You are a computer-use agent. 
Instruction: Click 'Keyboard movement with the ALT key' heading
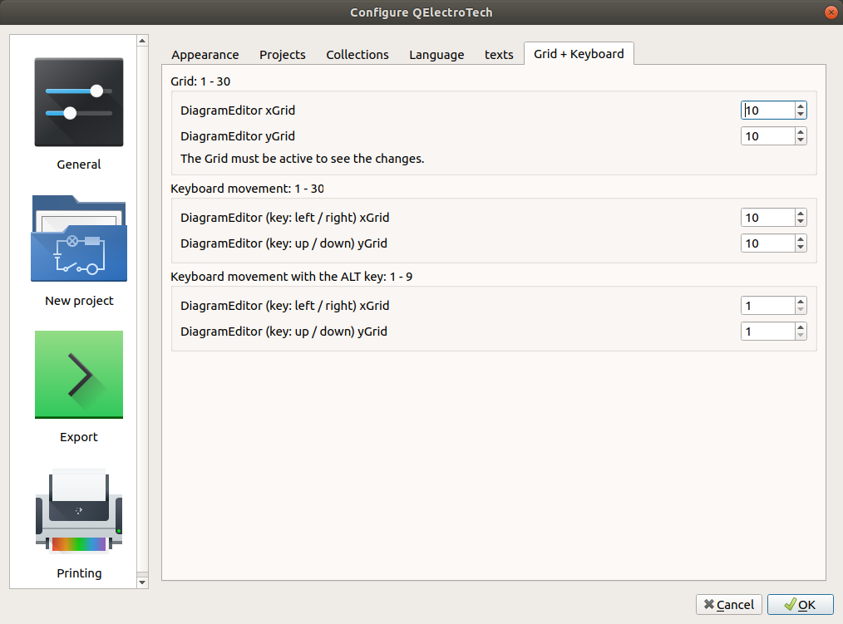tap(292, 277)
